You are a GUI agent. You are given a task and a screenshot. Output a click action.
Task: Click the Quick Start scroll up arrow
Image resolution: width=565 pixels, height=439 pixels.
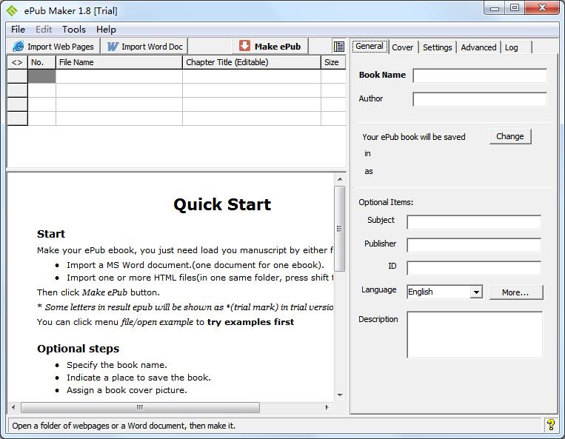click(340, 179)
